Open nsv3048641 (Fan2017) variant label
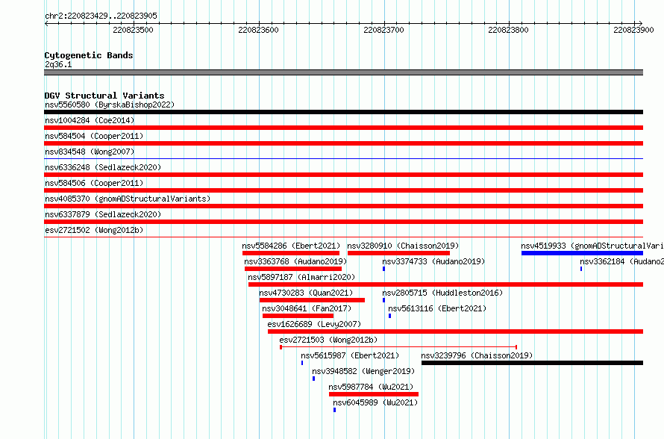Viewport: 664px width, 439px height. tap(307, 308)
